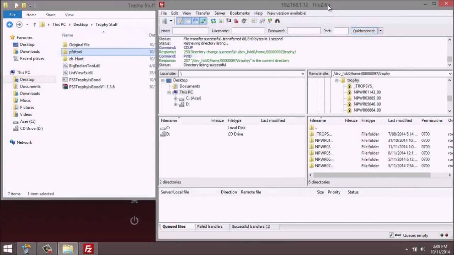The height and width of the screenshot is (255, 454).
Task: Go up one folder level in Explorer
Action: coord(34,24)
